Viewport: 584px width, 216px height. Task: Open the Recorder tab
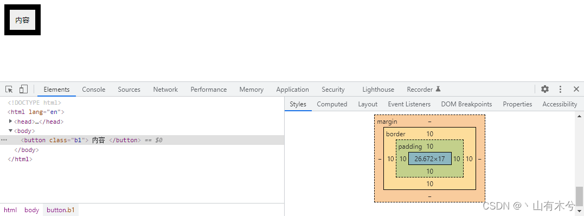[420, 90]
